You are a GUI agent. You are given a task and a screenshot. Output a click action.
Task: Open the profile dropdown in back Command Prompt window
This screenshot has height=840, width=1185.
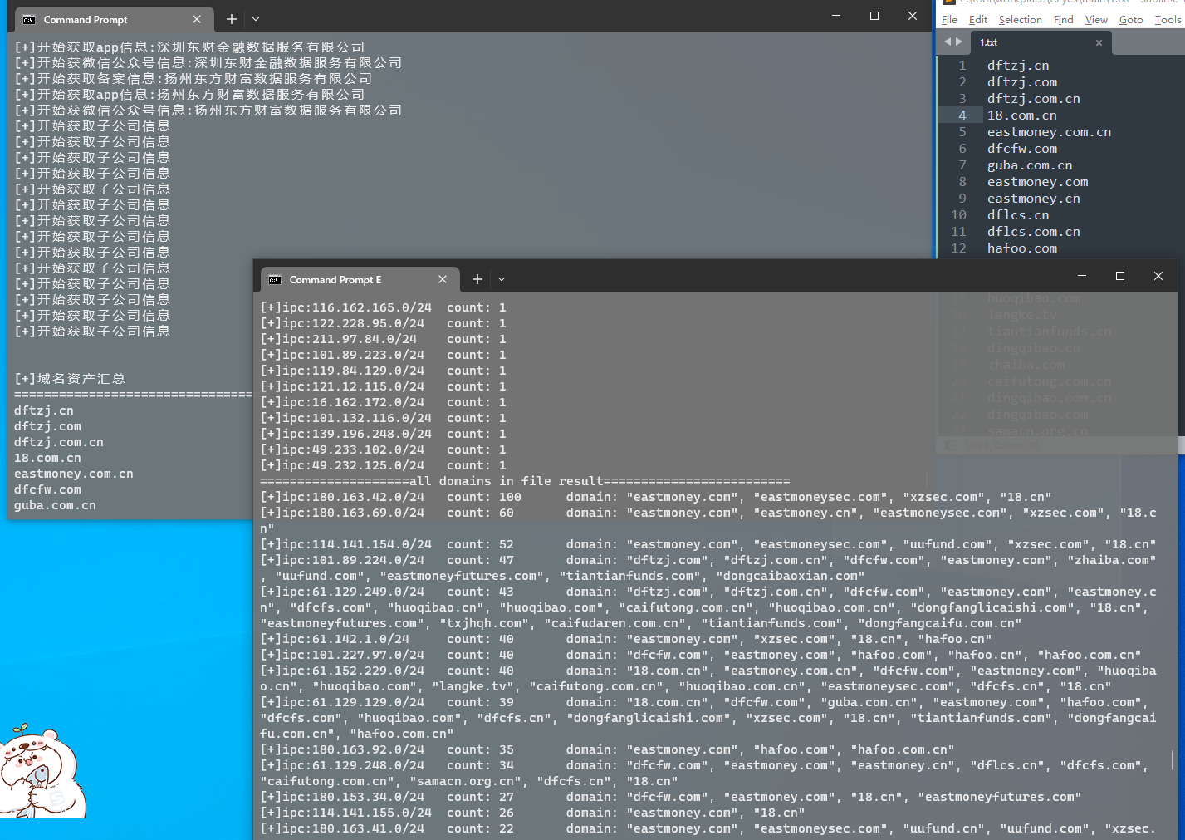pyautogui.click(x=256, y=19)
